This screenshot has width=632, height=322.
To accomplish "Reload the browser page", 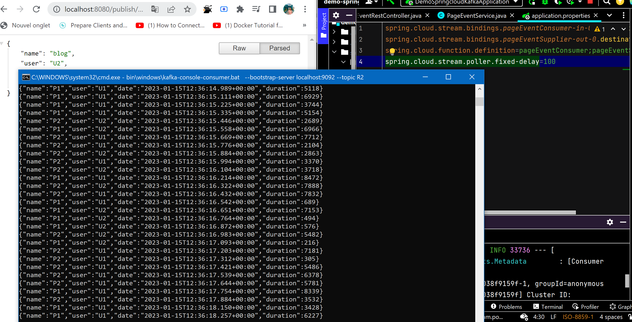I will click(x=37, y=9).
